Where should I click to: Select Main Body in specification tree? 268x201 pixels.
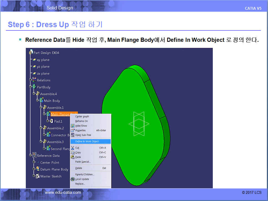[x=52, y=101]
